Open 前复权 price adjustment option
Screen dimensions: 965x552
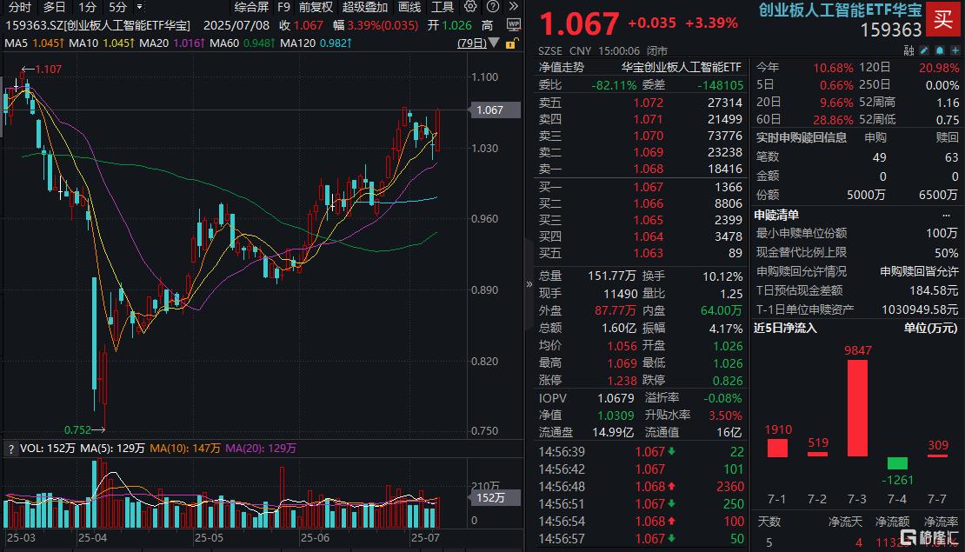316,7
